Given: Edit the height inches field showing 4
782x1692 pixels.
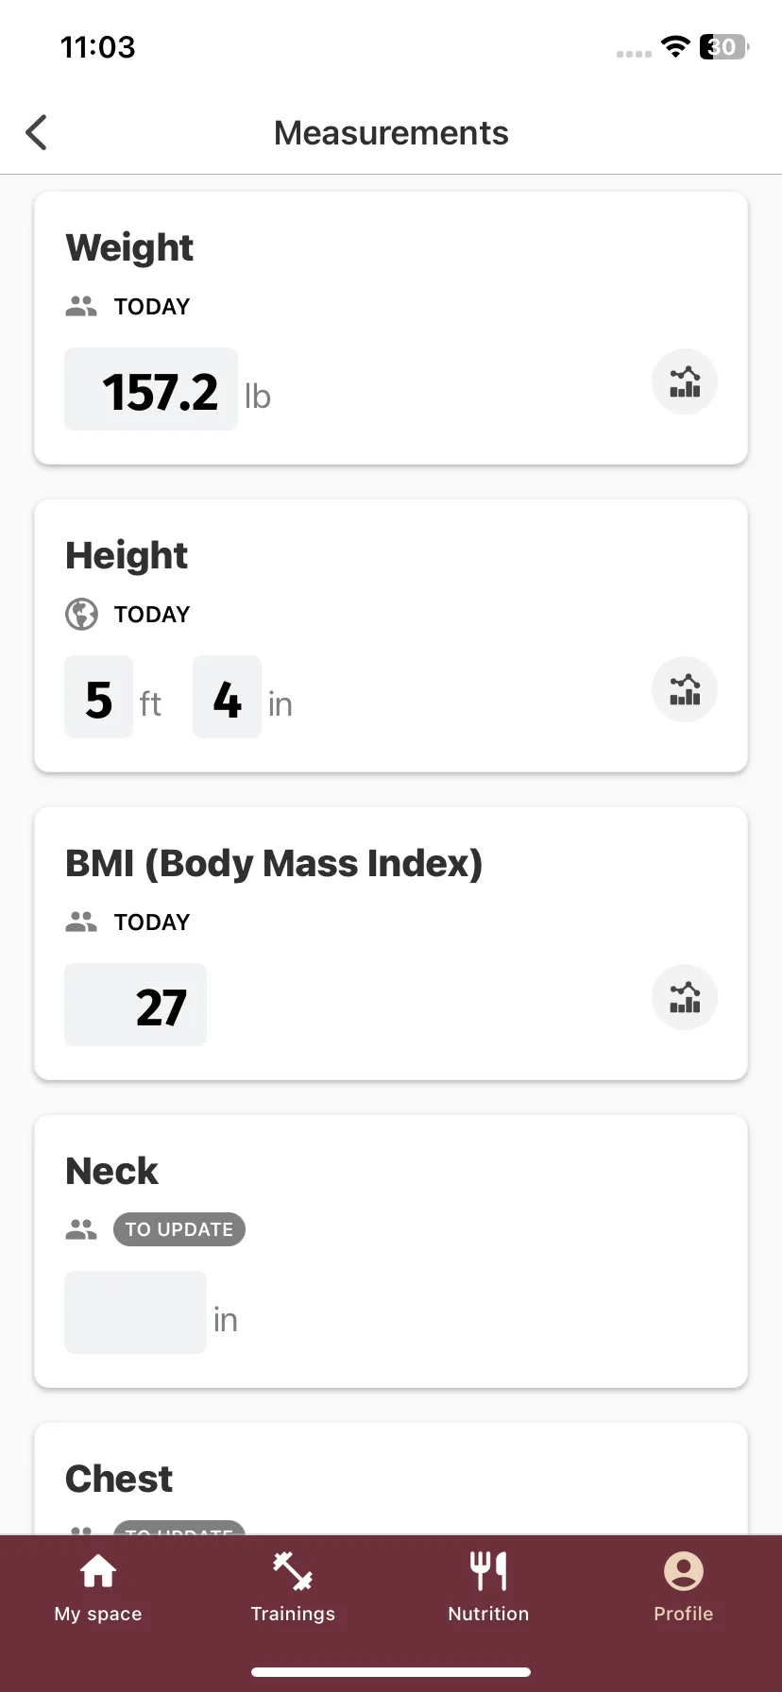Looking at the screenshot, I should pyautogui.click(x=227, y=697).
